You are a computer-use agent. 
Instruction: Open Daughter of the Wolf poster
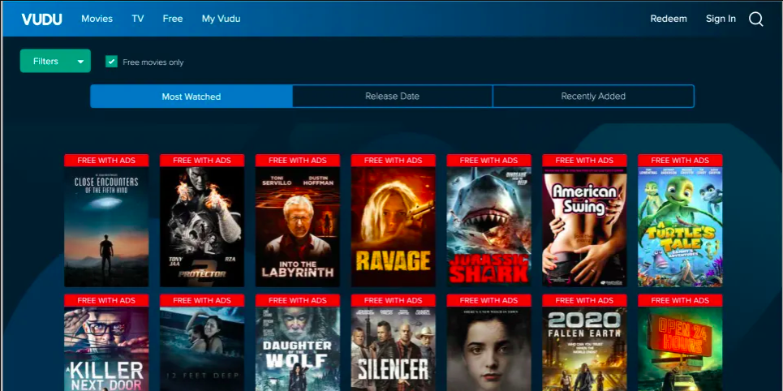298,349
